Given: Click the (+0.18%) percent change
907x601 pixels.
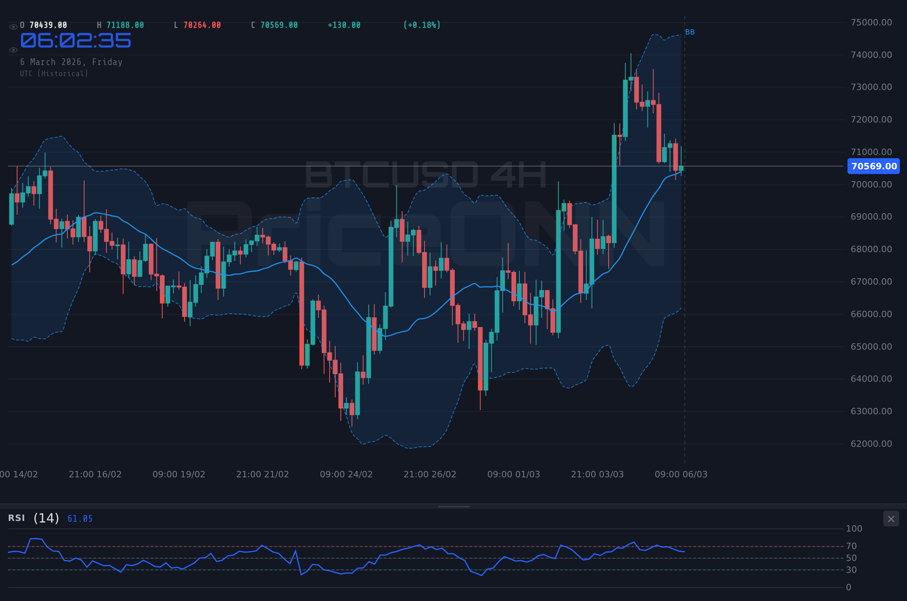Looking at the screenshot, I should pyautogui.click(x=422, y=25).
